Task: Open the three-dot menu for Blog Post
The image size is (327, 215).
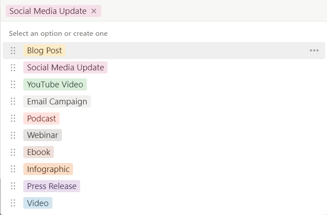Action: [x=314, y=51]
